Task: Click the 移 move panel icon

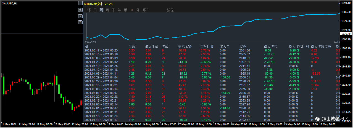Action: pos(80,10)
